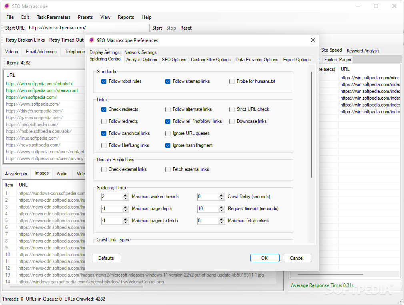404x305 pixels.
Task: Open the JavaScripts tab in lower panel
Action: 16,174
